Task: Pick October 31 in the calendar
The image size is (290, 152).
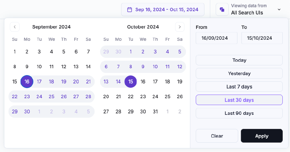Action: [155, 112]
